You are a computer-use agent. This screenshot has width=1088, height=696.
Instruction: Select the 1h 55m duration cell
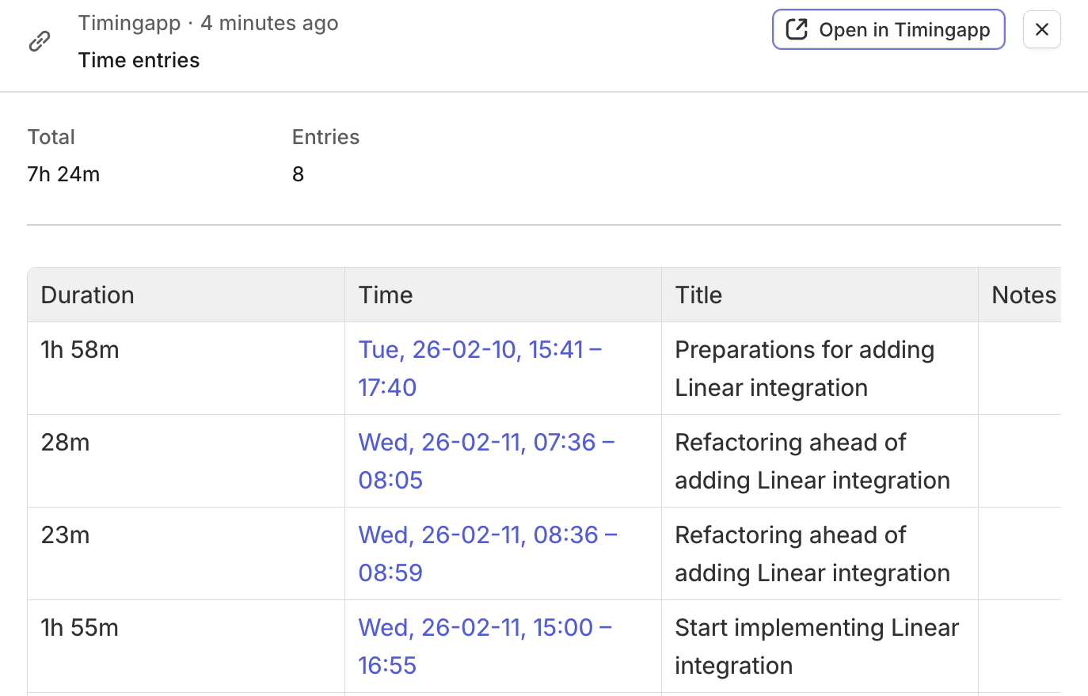pyautogui.click(x=80, y=628)
